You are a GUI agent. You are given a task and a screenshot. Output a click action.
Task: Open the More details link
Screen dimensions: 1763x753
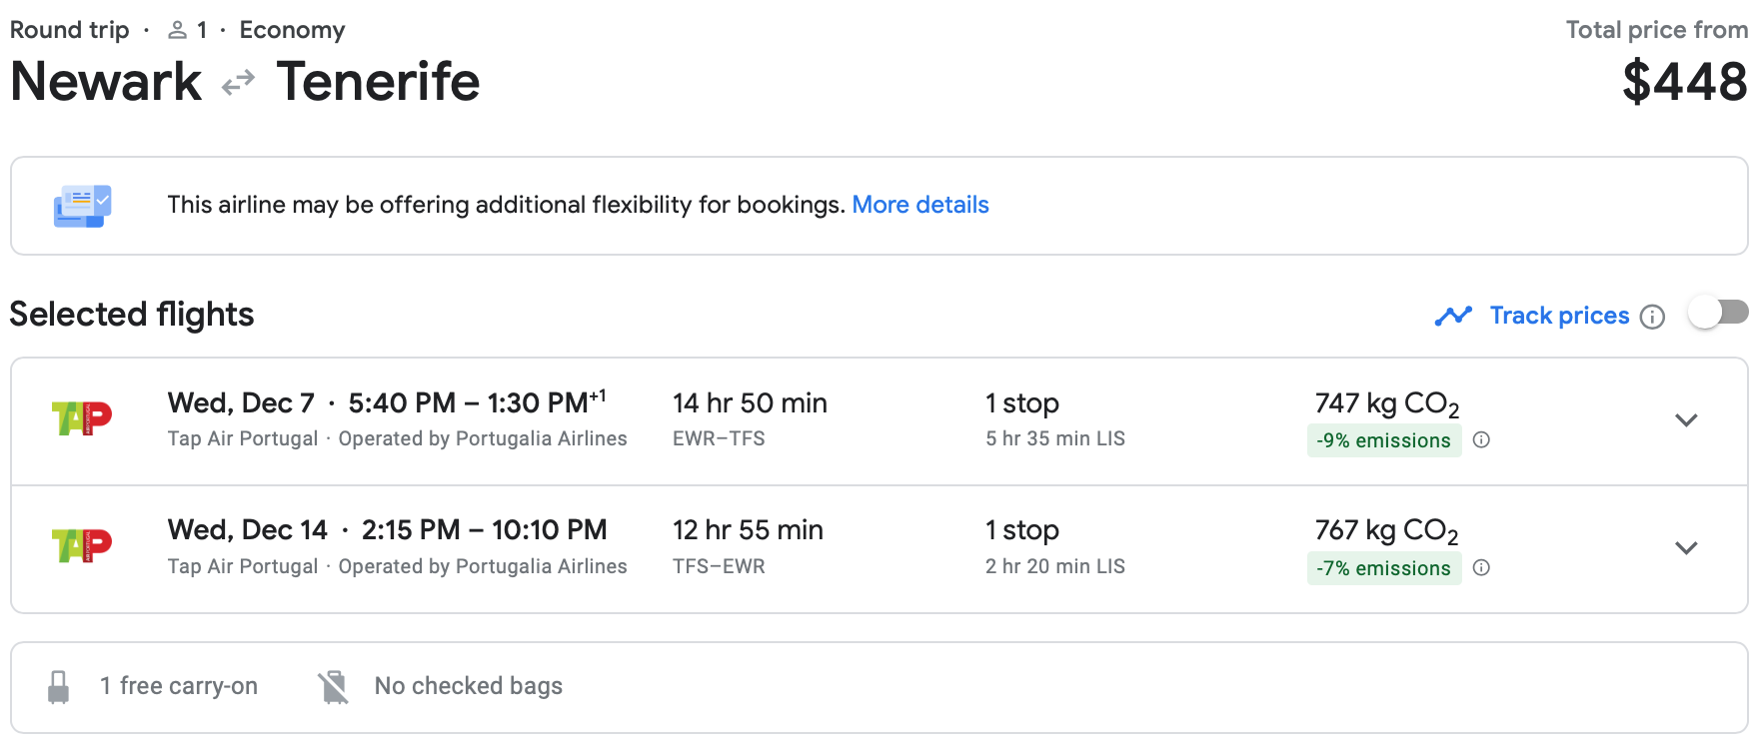(919, 205)
